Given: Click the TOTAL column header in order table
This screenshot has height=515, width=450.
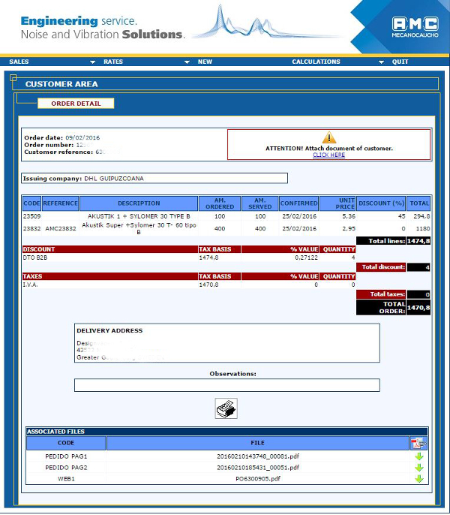Looking at the screenshot, I should pos(418,203).
